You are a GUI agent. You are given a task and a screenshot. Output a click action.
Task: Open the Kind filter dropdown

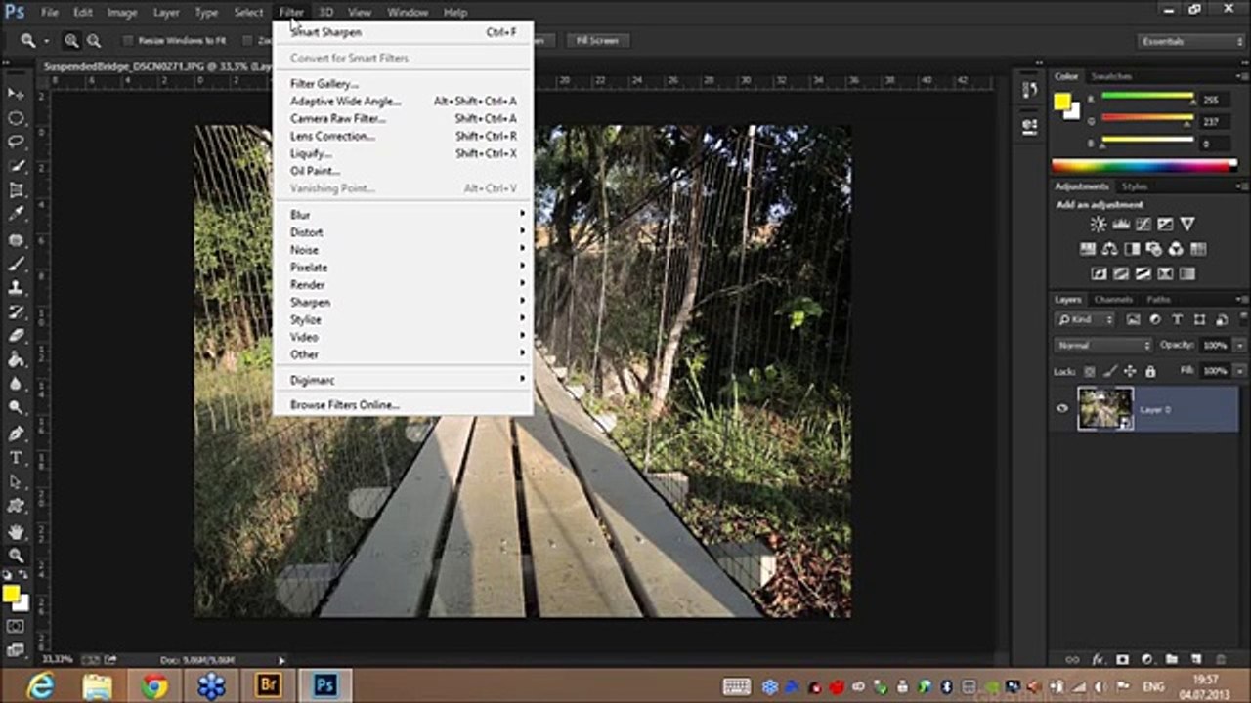click(x=1085, y=319)
